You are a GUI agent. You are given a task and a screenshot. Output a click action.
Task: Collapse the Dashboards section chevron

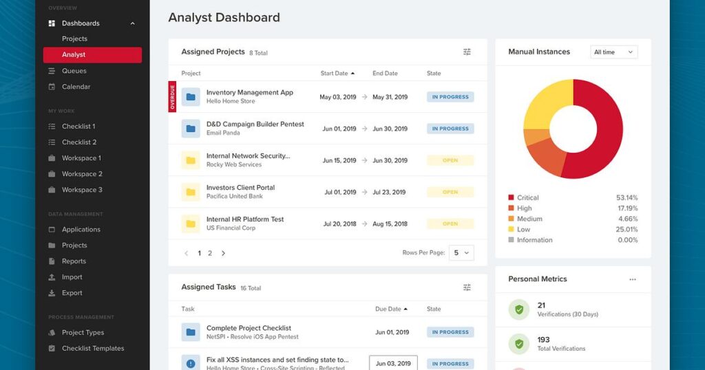pyautogui.click(x=133, y=23)
